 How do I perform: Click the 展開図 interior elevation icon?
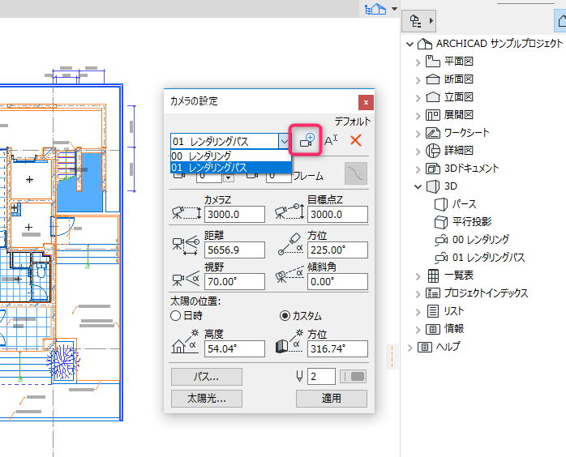pos(432,115)
